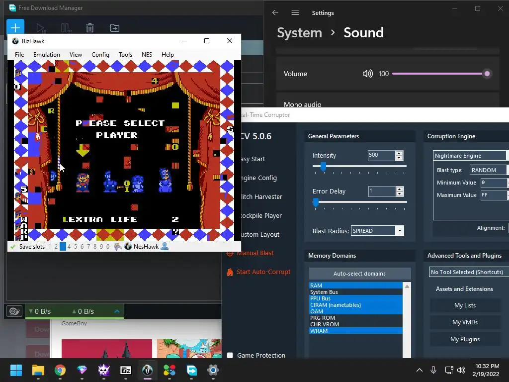The image size is (509, 382).
Task: Select save slot 4 in BizHawk
Action: point(69,247)
